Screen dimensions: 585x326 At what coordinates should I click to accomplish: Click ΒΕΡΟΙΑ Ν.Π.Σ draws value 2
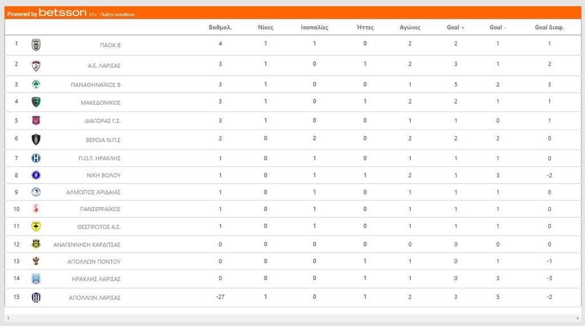[315, 138]
